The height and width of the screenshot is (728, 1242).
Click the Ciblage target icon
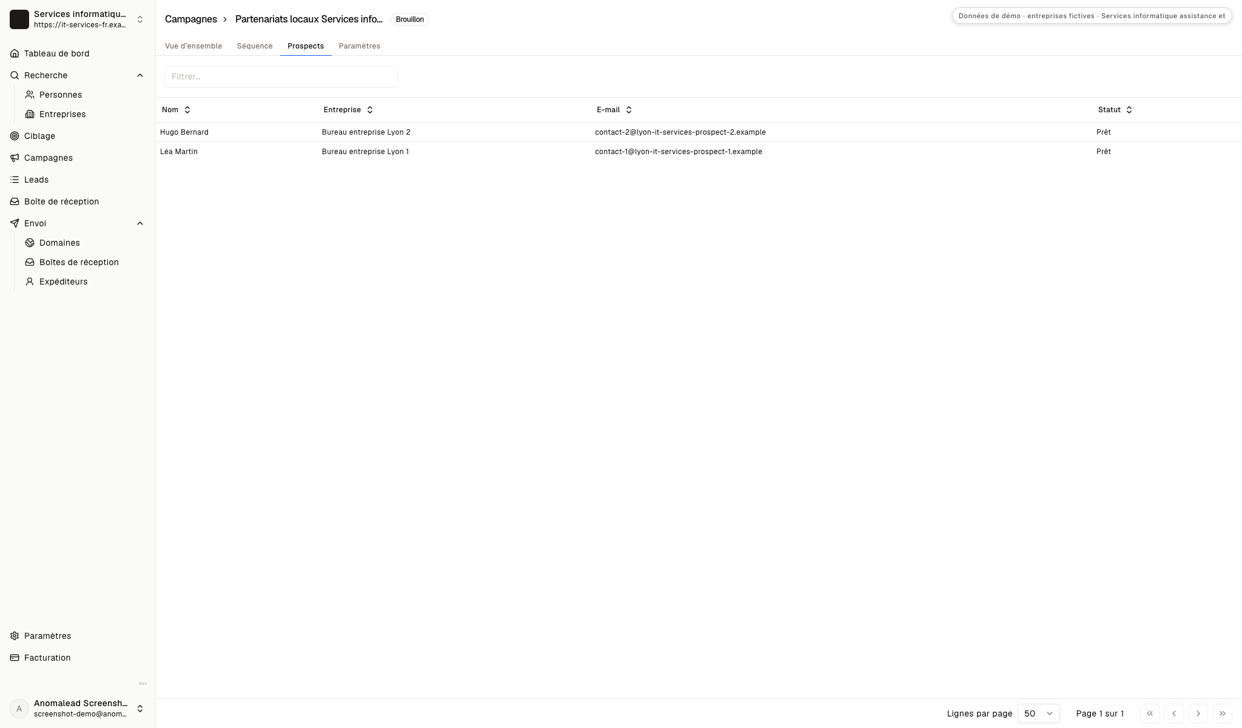point(15,136)
